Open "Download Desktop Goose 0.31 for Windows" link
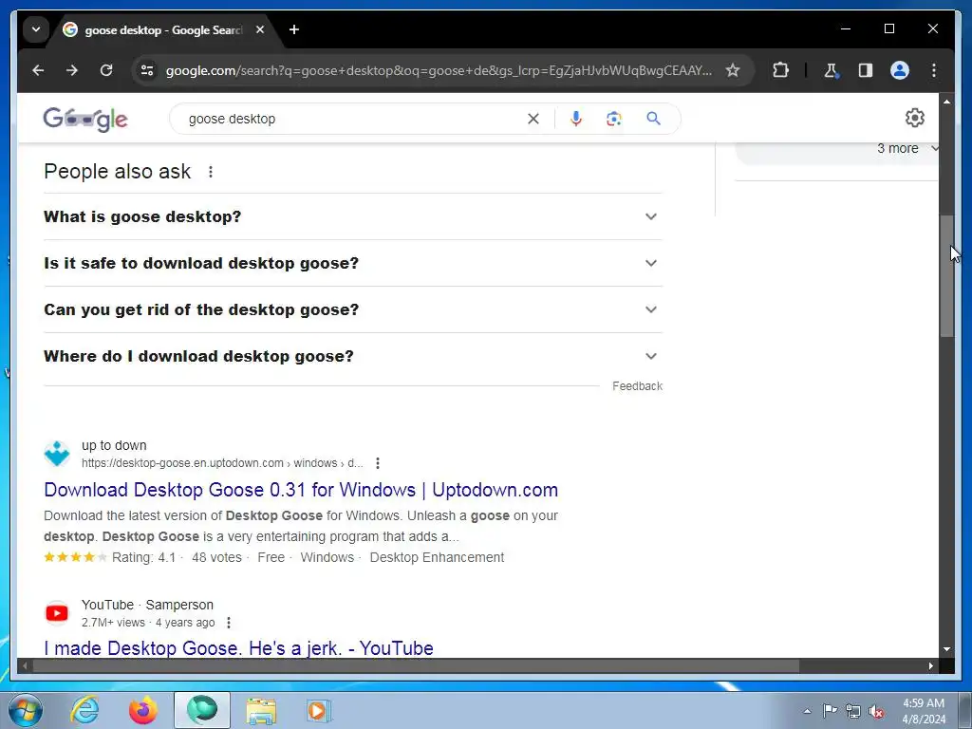Image resolution: width=972 pixels, height=729 pixels. (x=301, y=490)
